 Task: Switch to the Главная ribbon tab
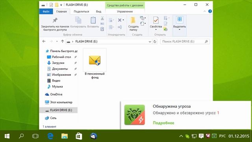point(61,11)
